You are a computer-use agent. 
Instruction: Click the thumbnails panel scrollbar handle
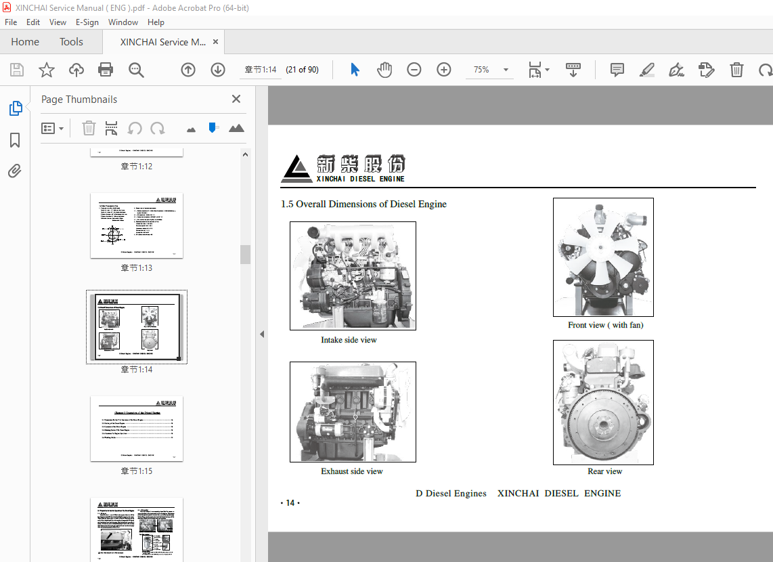click(245, 255)
